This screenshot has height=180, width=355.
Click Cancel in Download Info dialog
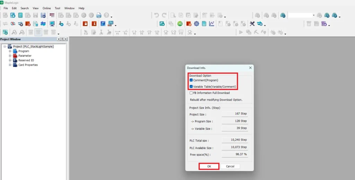pyautogui.click(x=230, y=166)
